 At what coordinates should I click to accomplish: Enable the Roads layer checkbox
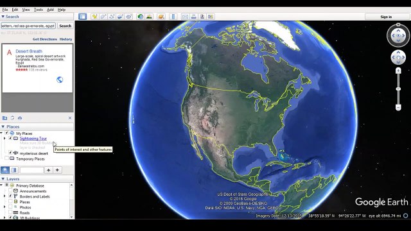click(x=10, y=212)
